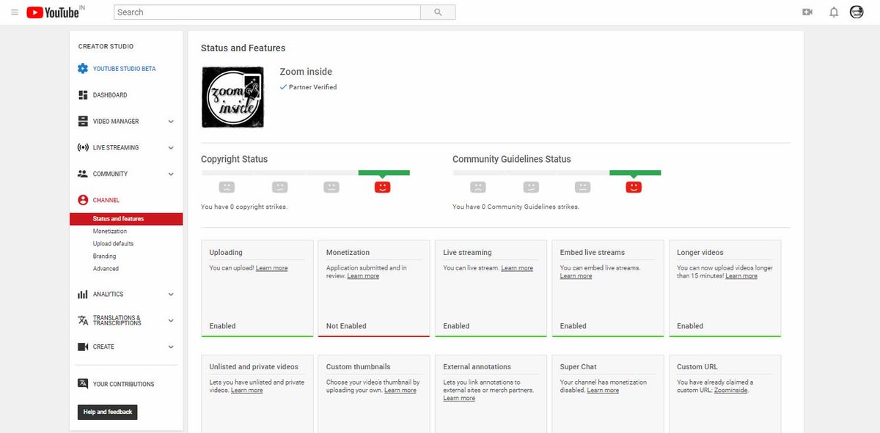Open Advanced channel settings
This screenshot has height=433, width=880.
tap(106, 269)
